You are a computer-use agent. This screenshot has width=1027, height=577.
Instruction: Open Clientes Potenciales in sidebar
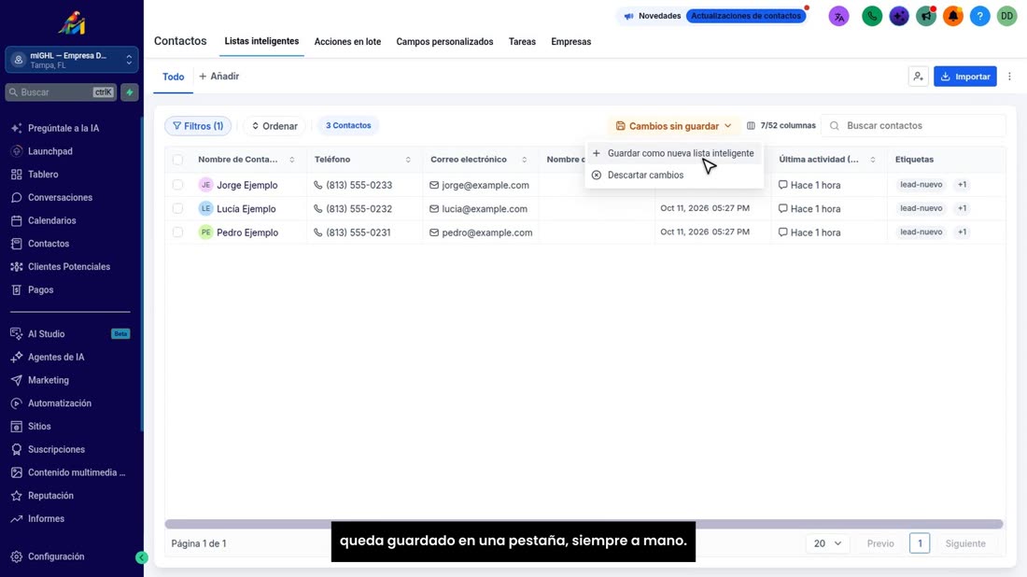(70, 267)
